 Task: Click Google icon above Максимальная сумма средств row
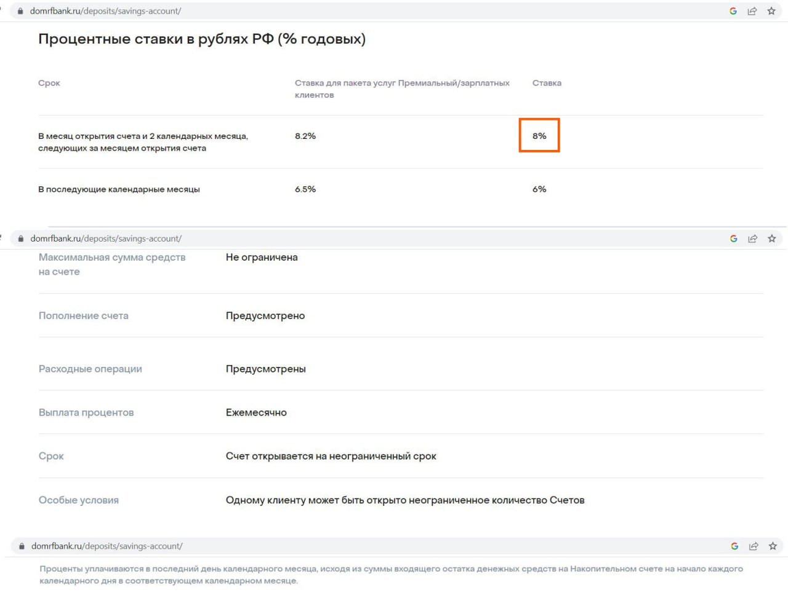pos(734,238)
